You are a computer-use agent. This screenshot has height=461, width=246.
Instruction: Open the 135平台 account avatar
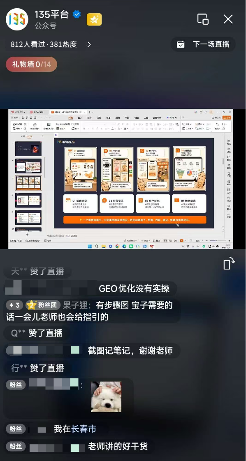pyautogui.click(x=17, y=19)
